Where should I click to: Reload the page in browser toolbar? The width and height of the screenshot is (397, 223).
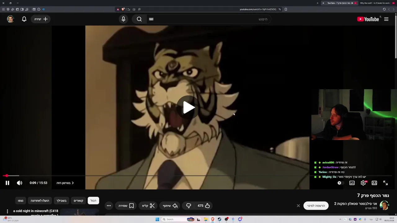point(384,9)
